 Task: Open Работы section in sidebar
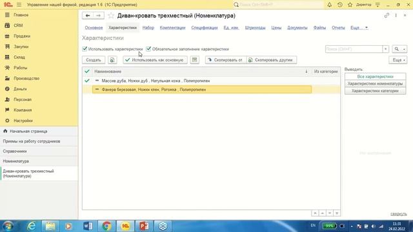pyautogui.click(x=20, y=68)
